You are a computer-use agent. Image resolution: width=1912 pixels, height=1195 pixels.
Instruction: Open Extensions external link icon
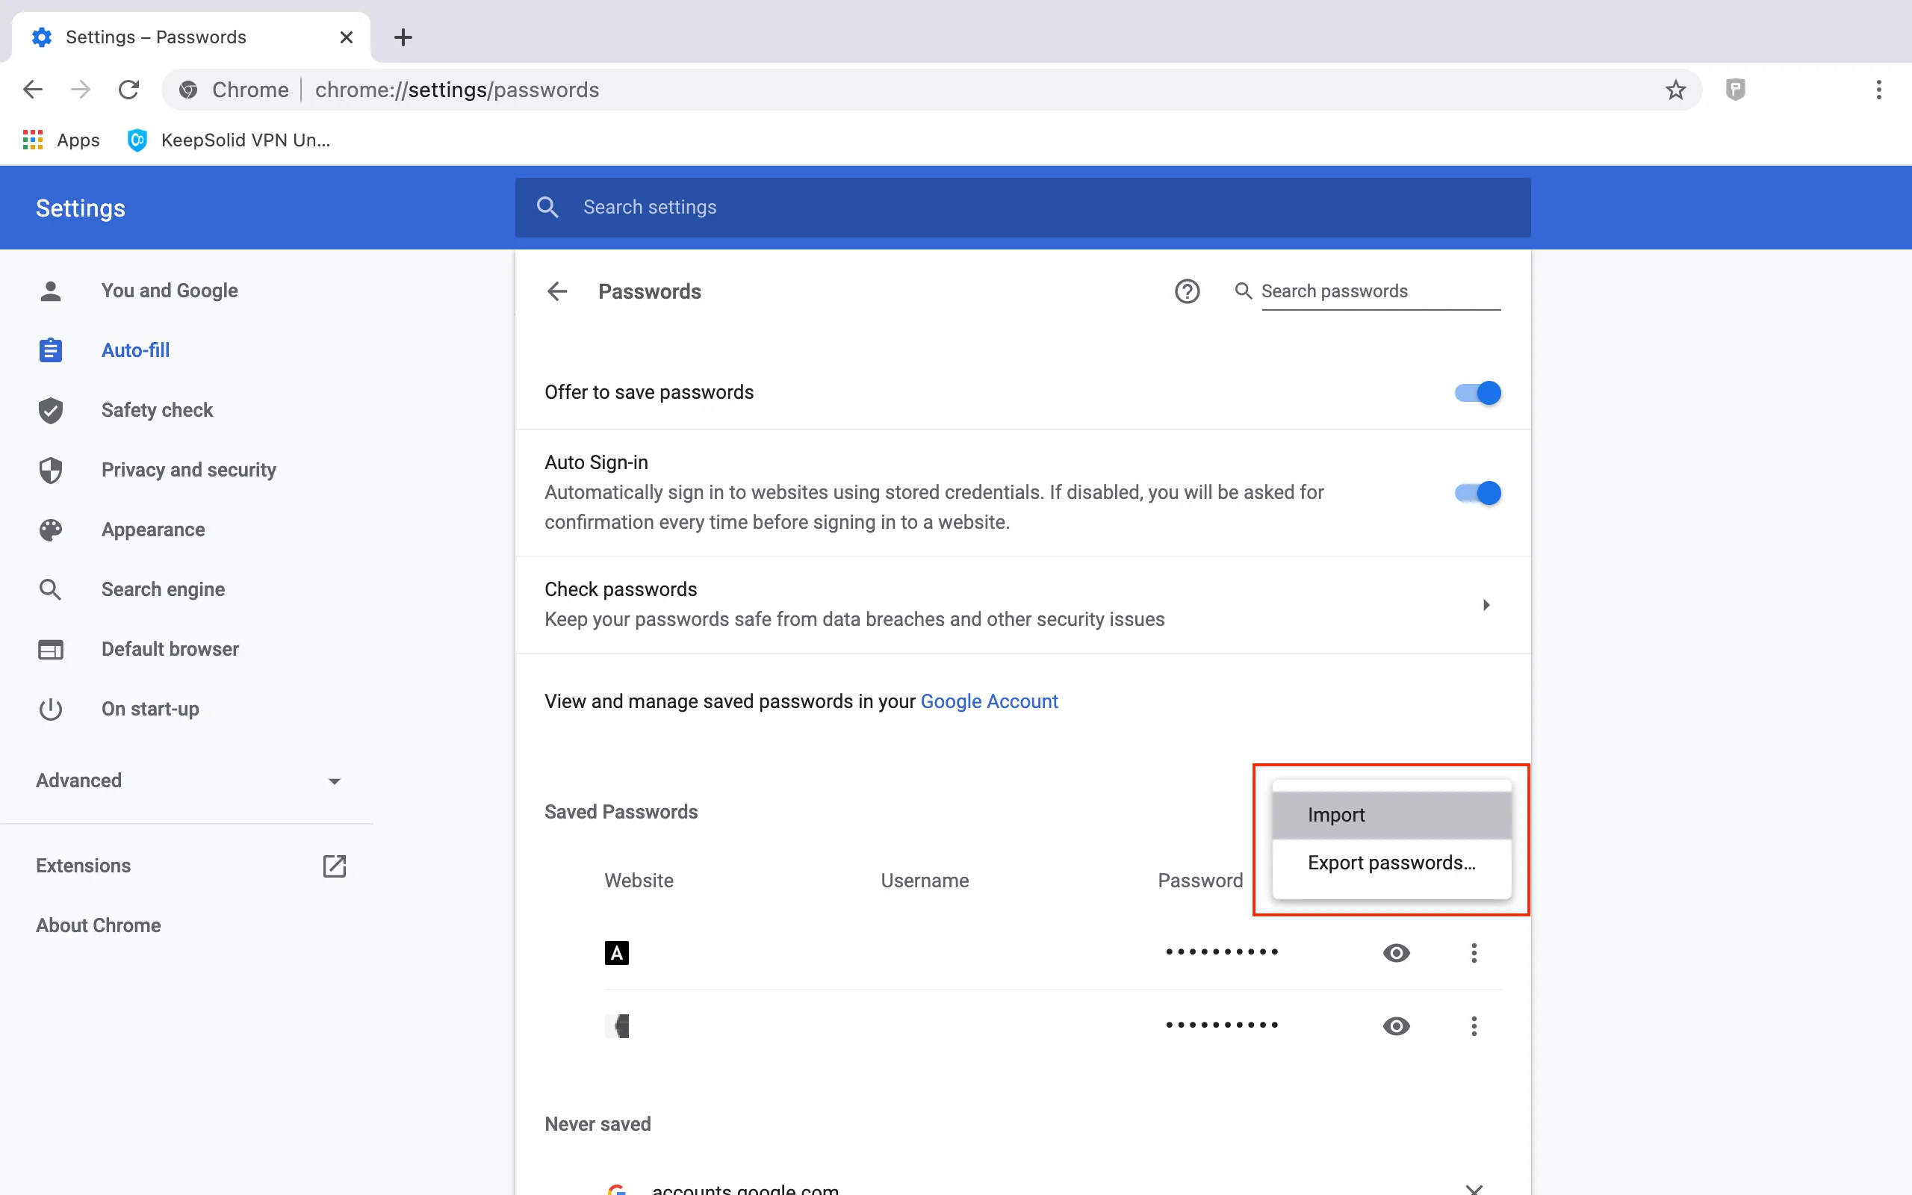(334, 866)
